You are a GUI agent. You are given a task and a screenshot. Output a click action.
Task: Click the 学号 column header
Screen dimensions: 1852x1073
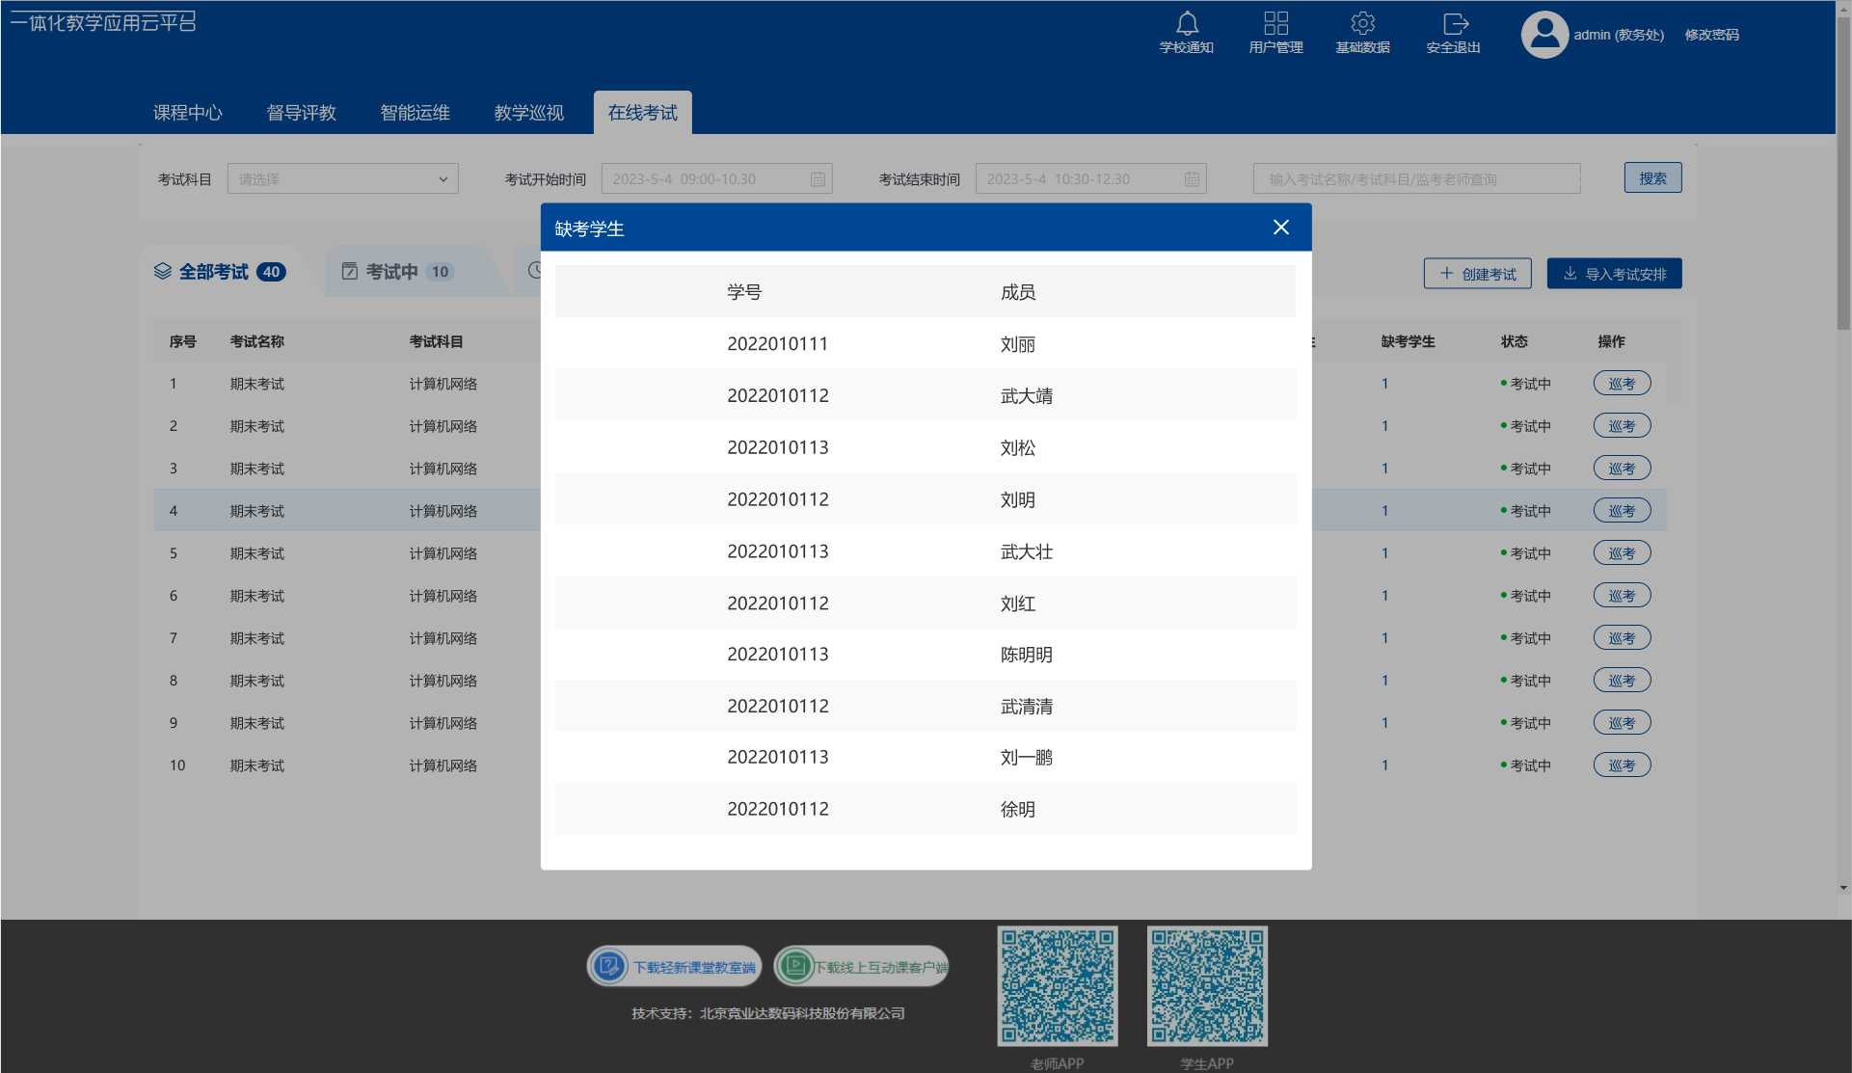(743, 292)
